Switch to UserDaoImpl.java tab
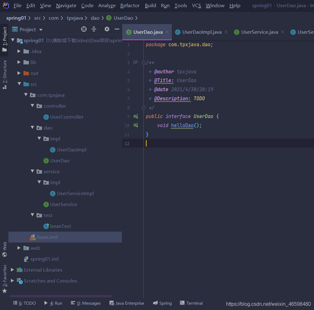The width and height of the screenshot is (314, 310). pyautogui.click(x=202, y=32)
